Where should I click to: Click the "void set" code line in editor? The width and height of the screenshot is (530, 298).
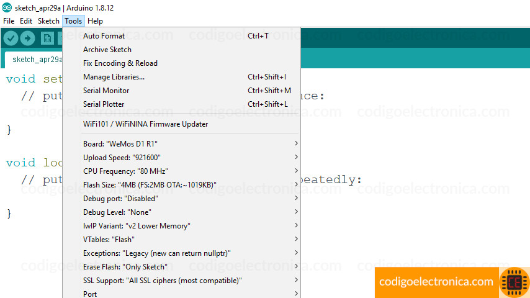pyautogui.click(x=34, y=79)
